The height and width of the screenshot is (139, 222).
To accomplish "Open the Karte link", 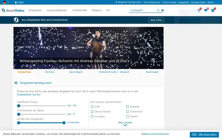I will (x=211, y=2).
